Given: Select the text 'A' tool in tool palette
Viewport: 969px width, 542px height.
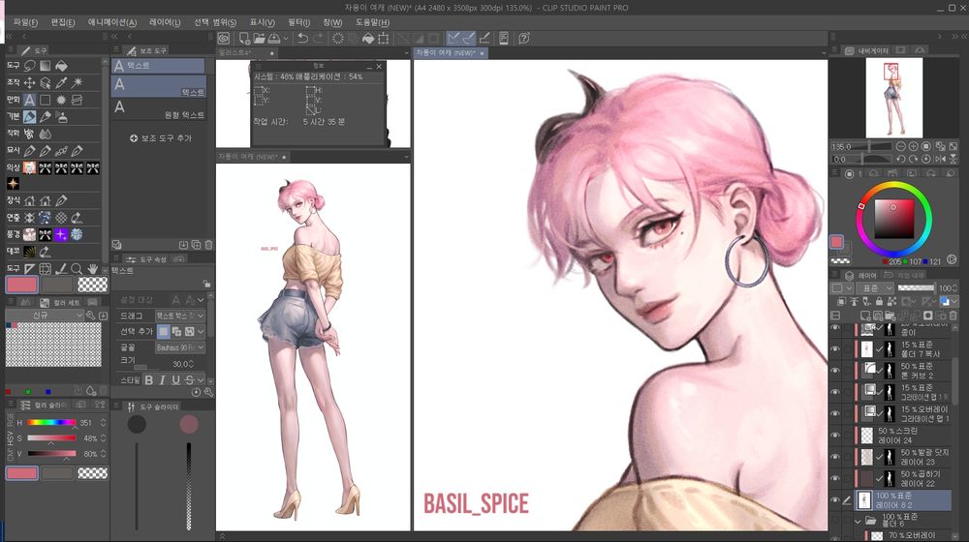Looking at the screenshot, I should point(30,100).
